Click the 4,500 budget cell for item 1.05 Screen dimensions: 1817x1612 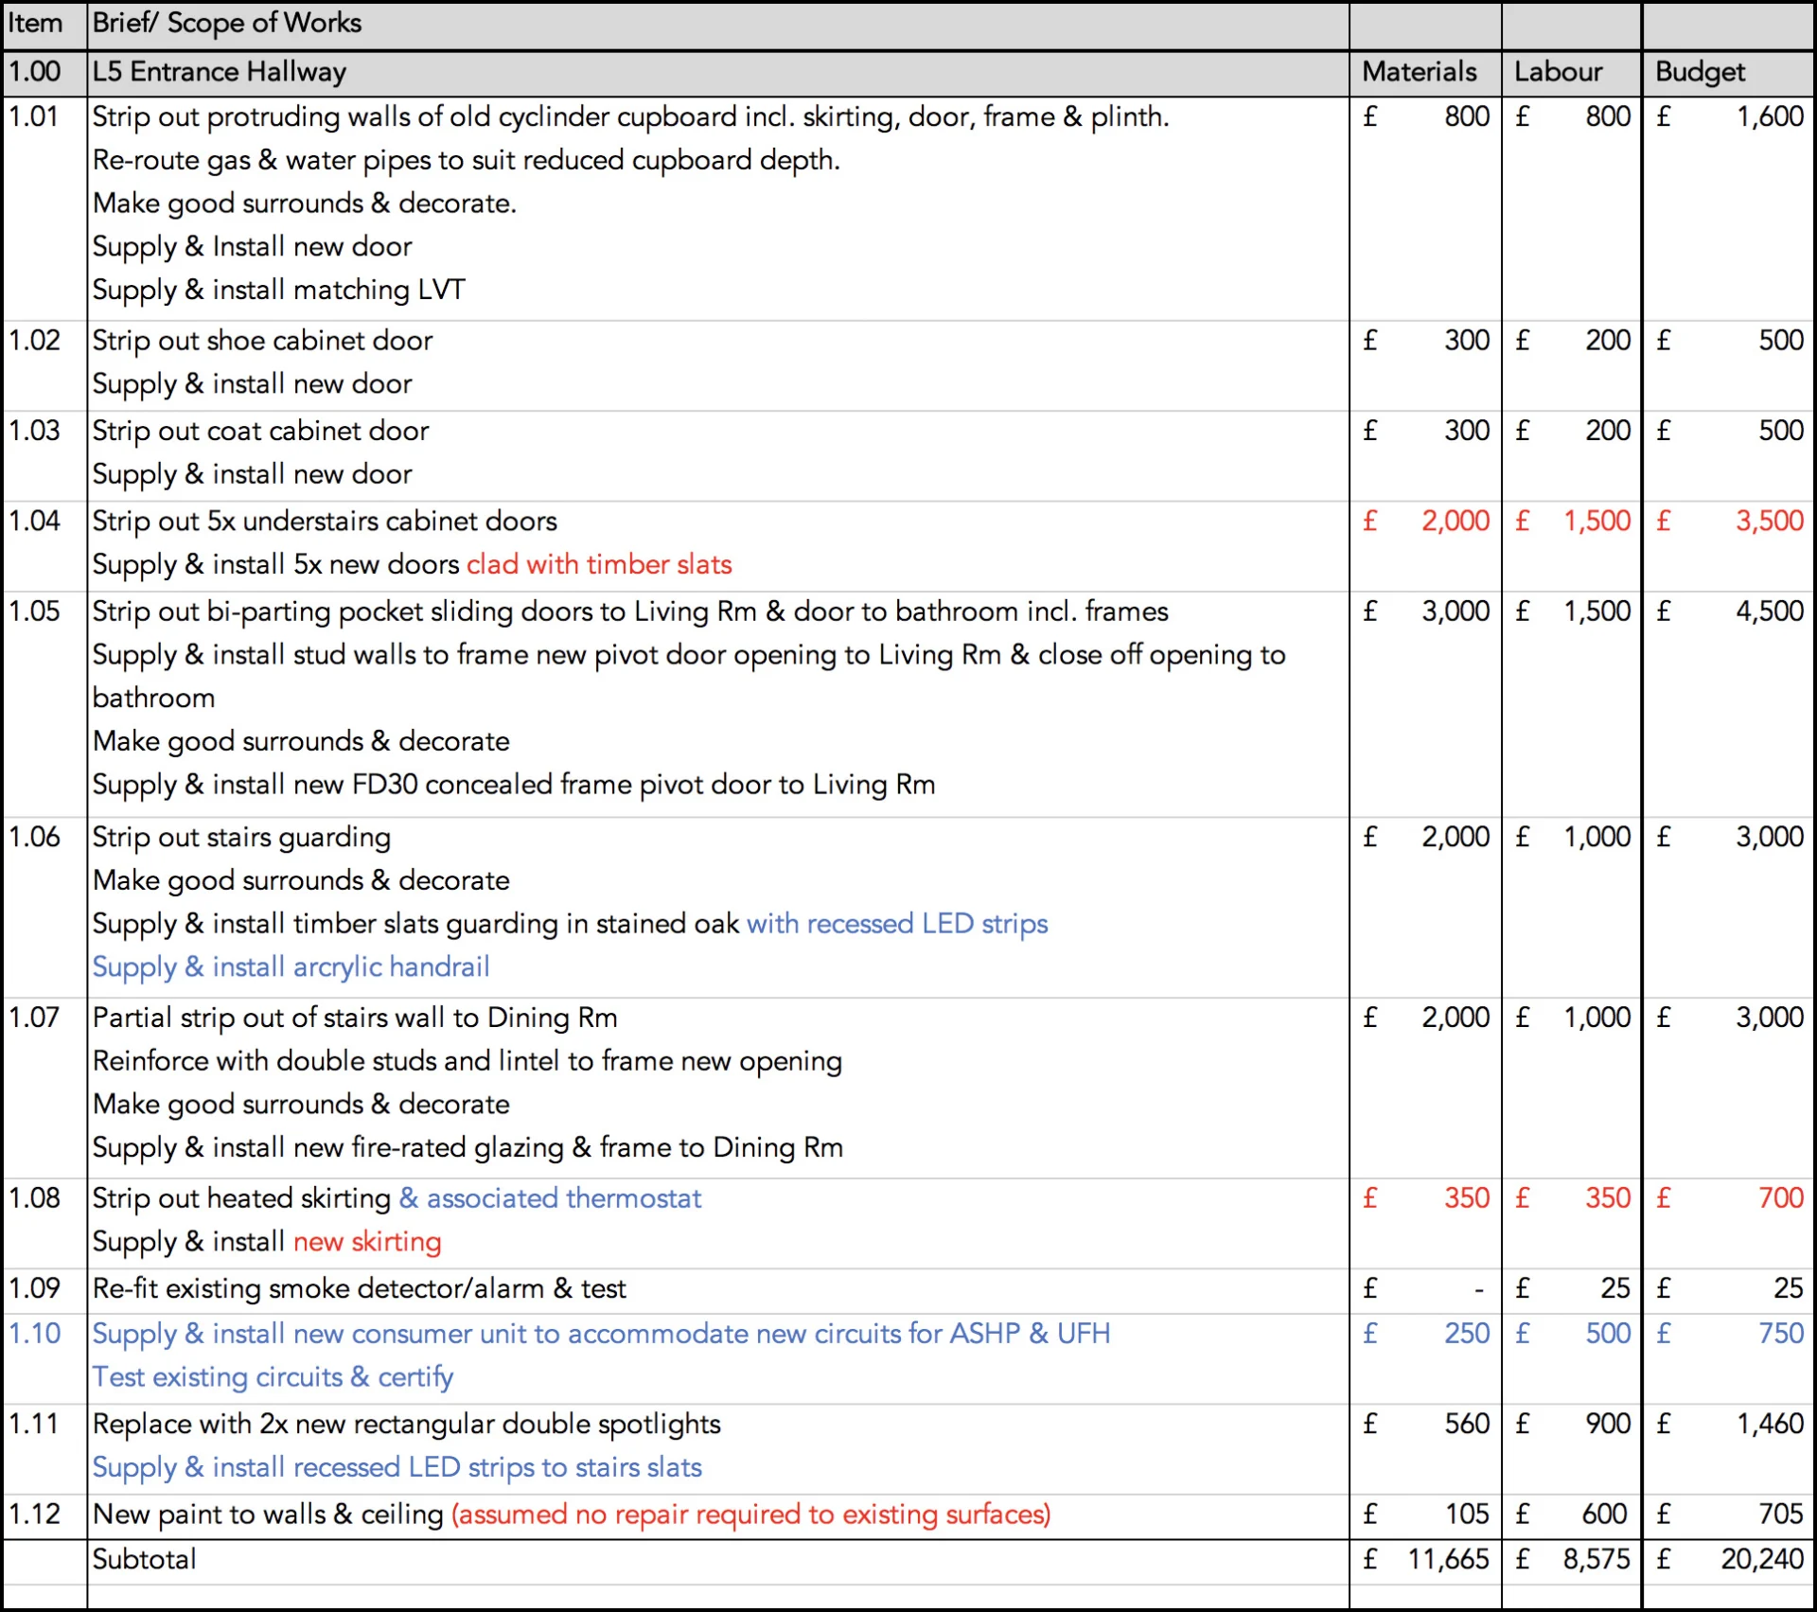(x=1769, y=611)
